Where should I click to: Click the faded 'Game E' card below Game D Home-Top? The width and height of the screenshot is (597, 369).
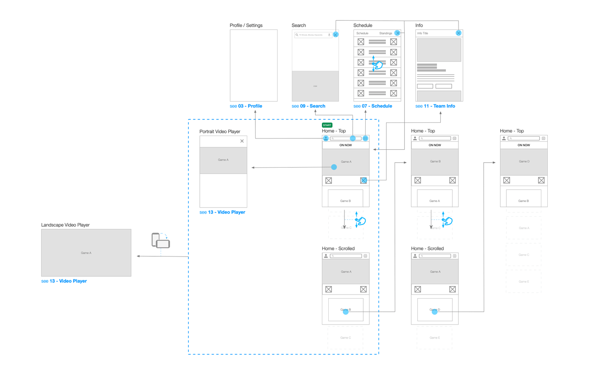524,282
